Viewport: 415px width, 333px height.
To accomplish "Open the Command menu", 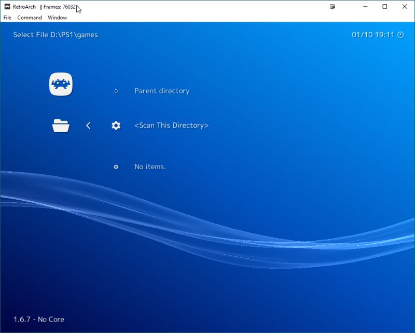I will (x=30, y=17).
